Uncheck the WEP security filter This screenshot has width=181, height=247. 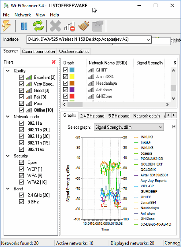(x=21, y=169)
